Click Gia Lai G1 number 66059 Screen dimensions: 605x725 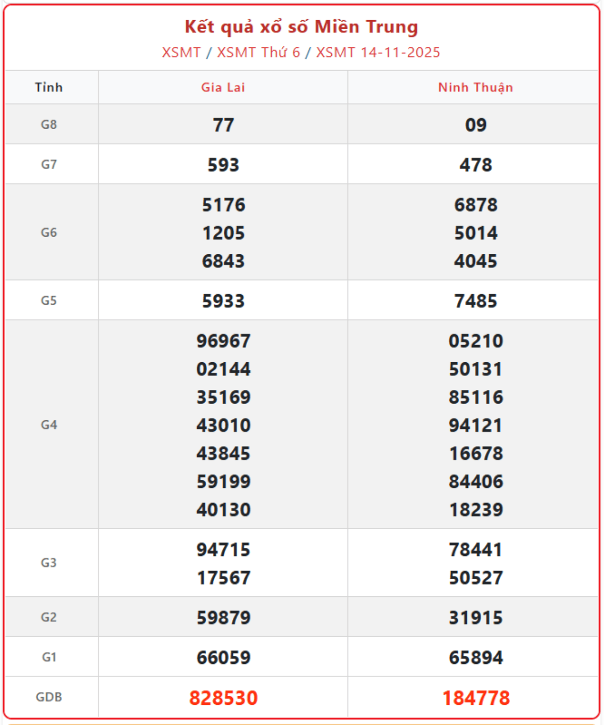pos(223,657)
